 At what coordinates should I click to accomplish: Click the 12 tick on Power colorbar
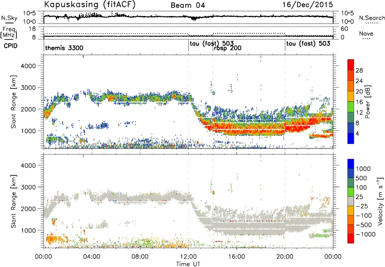pyautogui.click(x=359, y=113)
